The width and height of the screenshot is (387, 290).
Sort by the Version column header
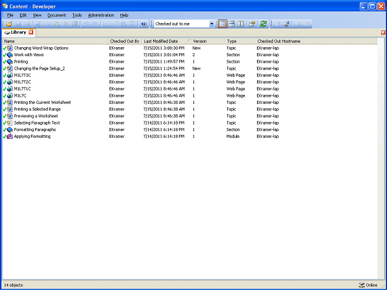209,41
